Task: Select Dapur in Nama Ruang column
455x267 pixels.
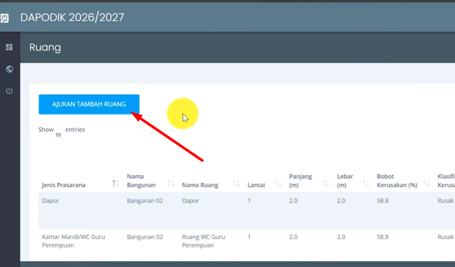Action: (x=190, y=201)
